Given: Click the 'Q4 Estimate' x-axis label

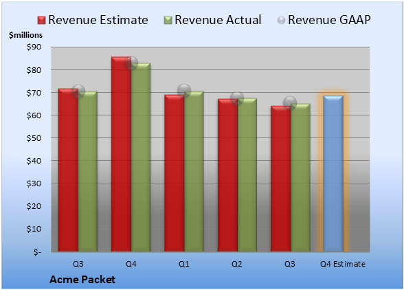Looking at the screenshot, I should pos(343,264).
